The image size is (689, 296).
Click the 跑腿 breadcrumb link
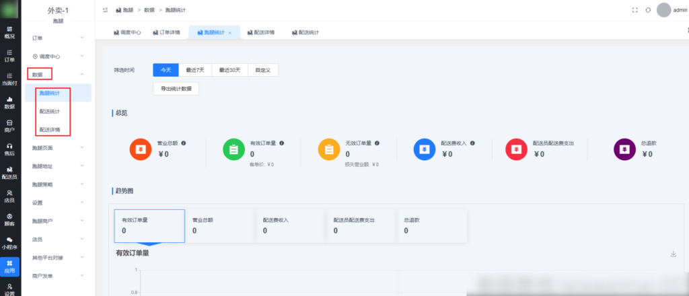[124, 9]
